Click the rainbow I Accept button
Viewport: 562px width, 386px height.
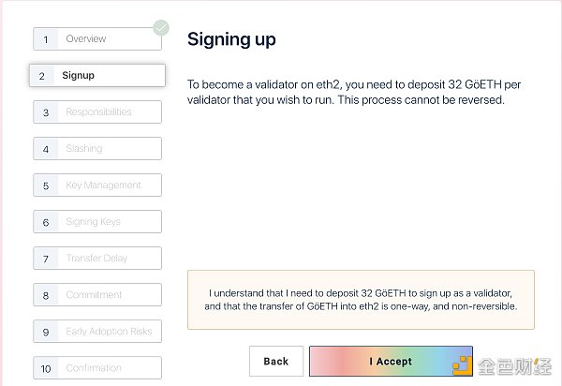click(x=391, y=362)
